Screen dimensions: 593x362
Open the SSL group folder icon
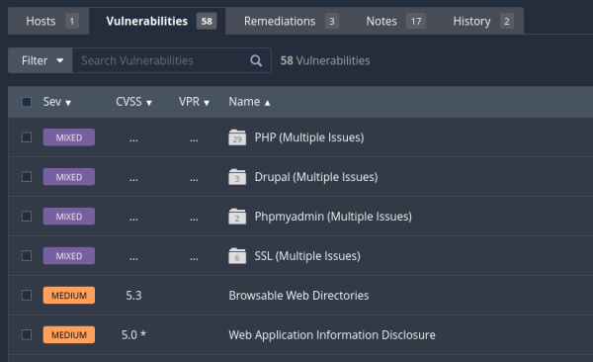(x=237, y=256)
